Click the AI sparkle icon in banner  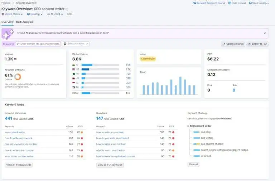pos(8,33)
